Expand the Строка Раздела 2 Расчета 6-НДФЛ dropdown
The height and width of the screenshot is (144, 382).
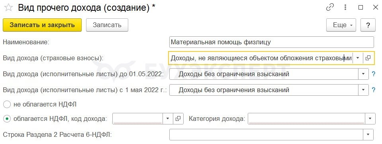[x=368, y=134]
